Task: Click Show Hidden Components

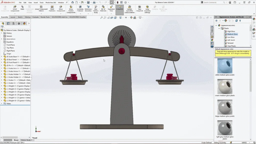Action: pyautogui.click(x=71, y=9)
